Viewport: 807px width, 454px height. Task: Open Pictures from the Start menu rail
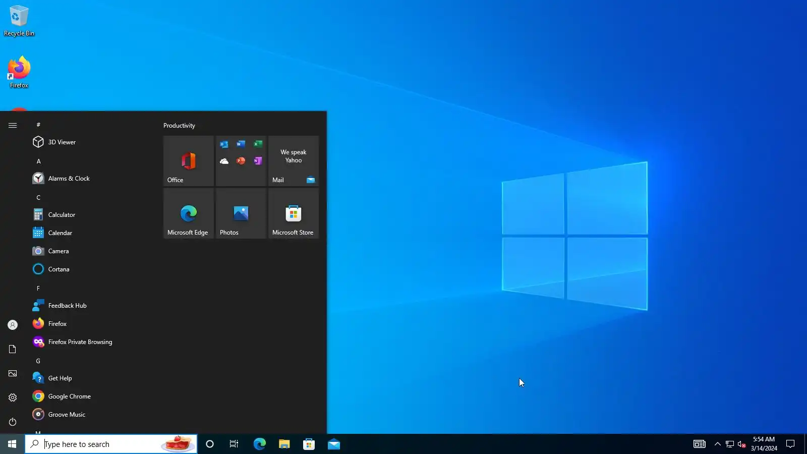pos(13,373)
